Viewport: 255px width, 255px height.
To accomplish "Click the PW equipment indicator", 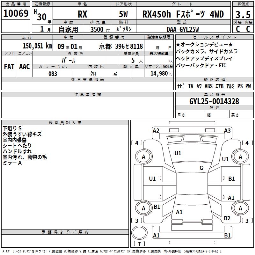I will (248, 86).
